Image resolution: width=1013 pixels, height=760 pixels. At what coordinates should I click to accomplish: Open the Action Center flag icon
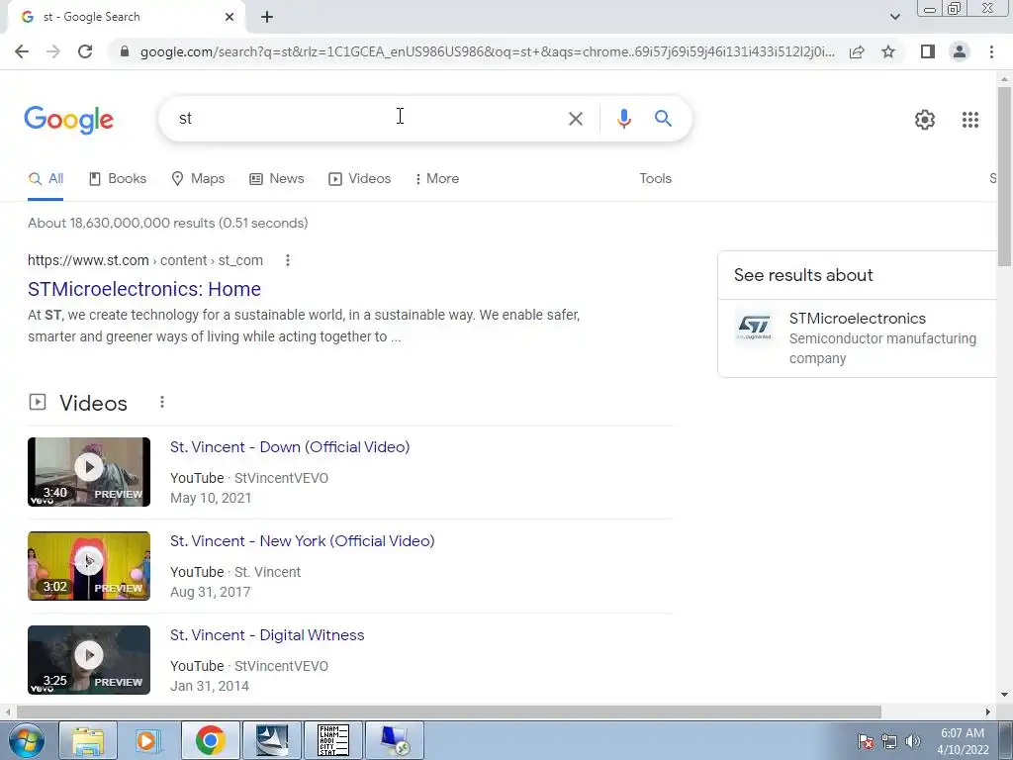pos(865,741)
